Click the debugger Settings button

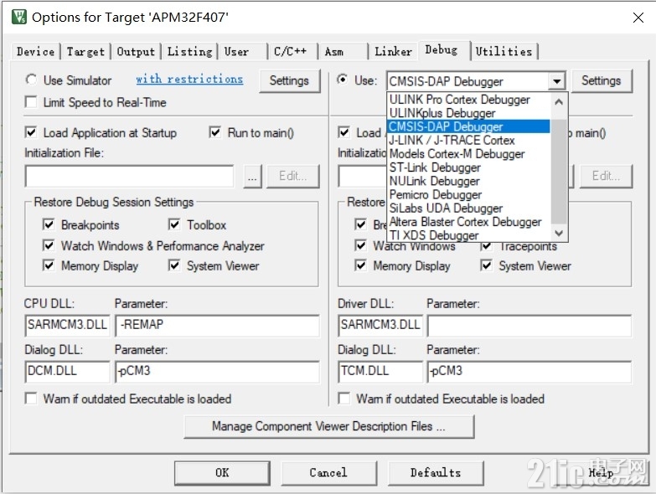coord(602,80)
